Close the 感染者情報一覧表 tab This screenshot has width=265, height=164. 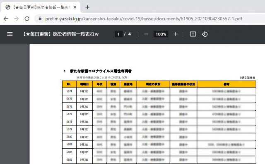click(75, 7)
